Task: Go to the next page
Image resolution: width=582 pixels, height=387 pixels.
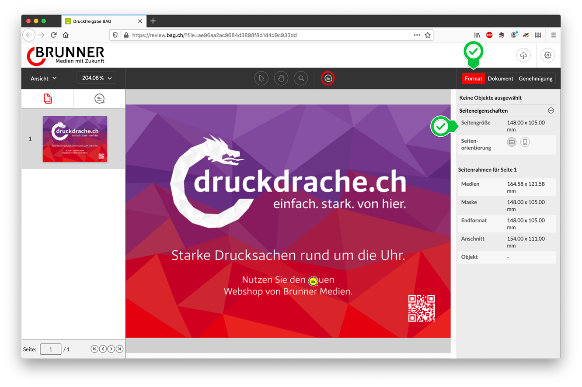Action: pyautogui.click(x=111, y=349)
